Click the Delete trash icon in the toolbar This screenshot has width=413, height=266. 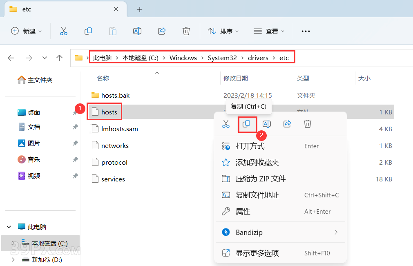point(186,31)
